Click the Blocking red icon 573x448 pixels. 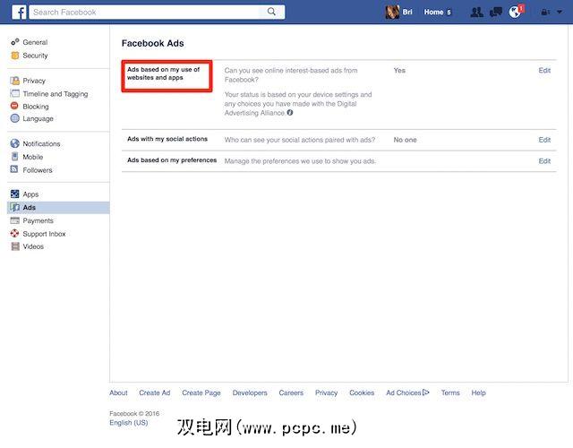coord(14,106)
